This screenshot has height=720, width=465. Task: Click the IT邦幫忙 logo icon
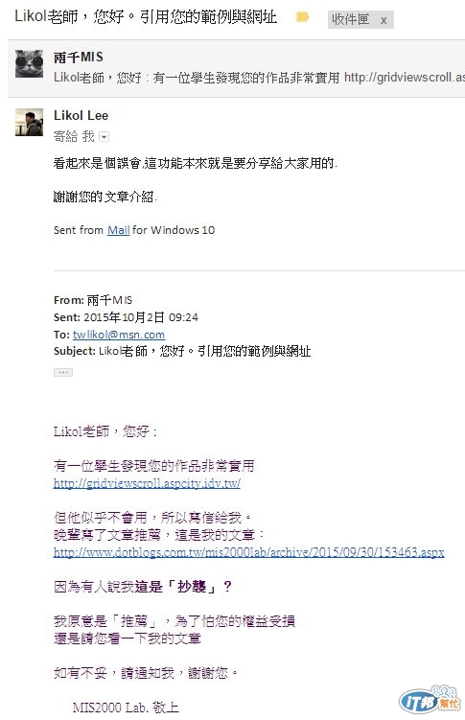430,701
